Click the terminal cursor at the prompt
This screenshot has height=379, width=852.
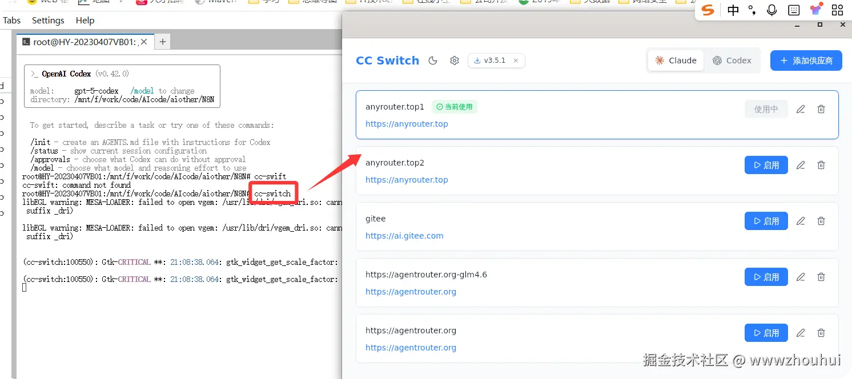[24, 288]
